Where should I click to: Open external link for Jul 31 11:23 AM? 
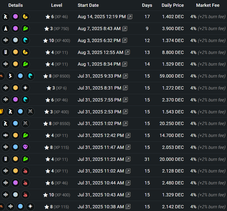128,159
